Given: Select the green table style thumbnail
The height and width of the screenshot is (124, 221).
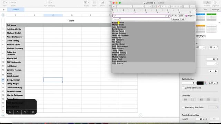Looking at the screenshot, I should pyautogui.click(x=211, y=17).
